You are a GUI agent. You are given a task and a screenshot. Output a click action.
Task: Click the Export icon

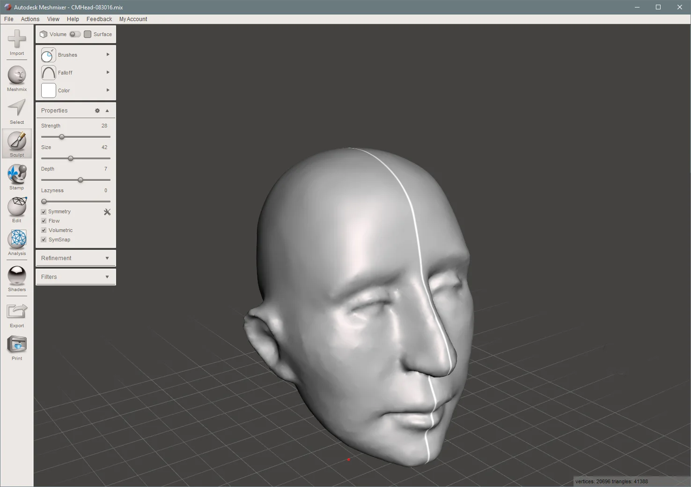tap(17, 311)
